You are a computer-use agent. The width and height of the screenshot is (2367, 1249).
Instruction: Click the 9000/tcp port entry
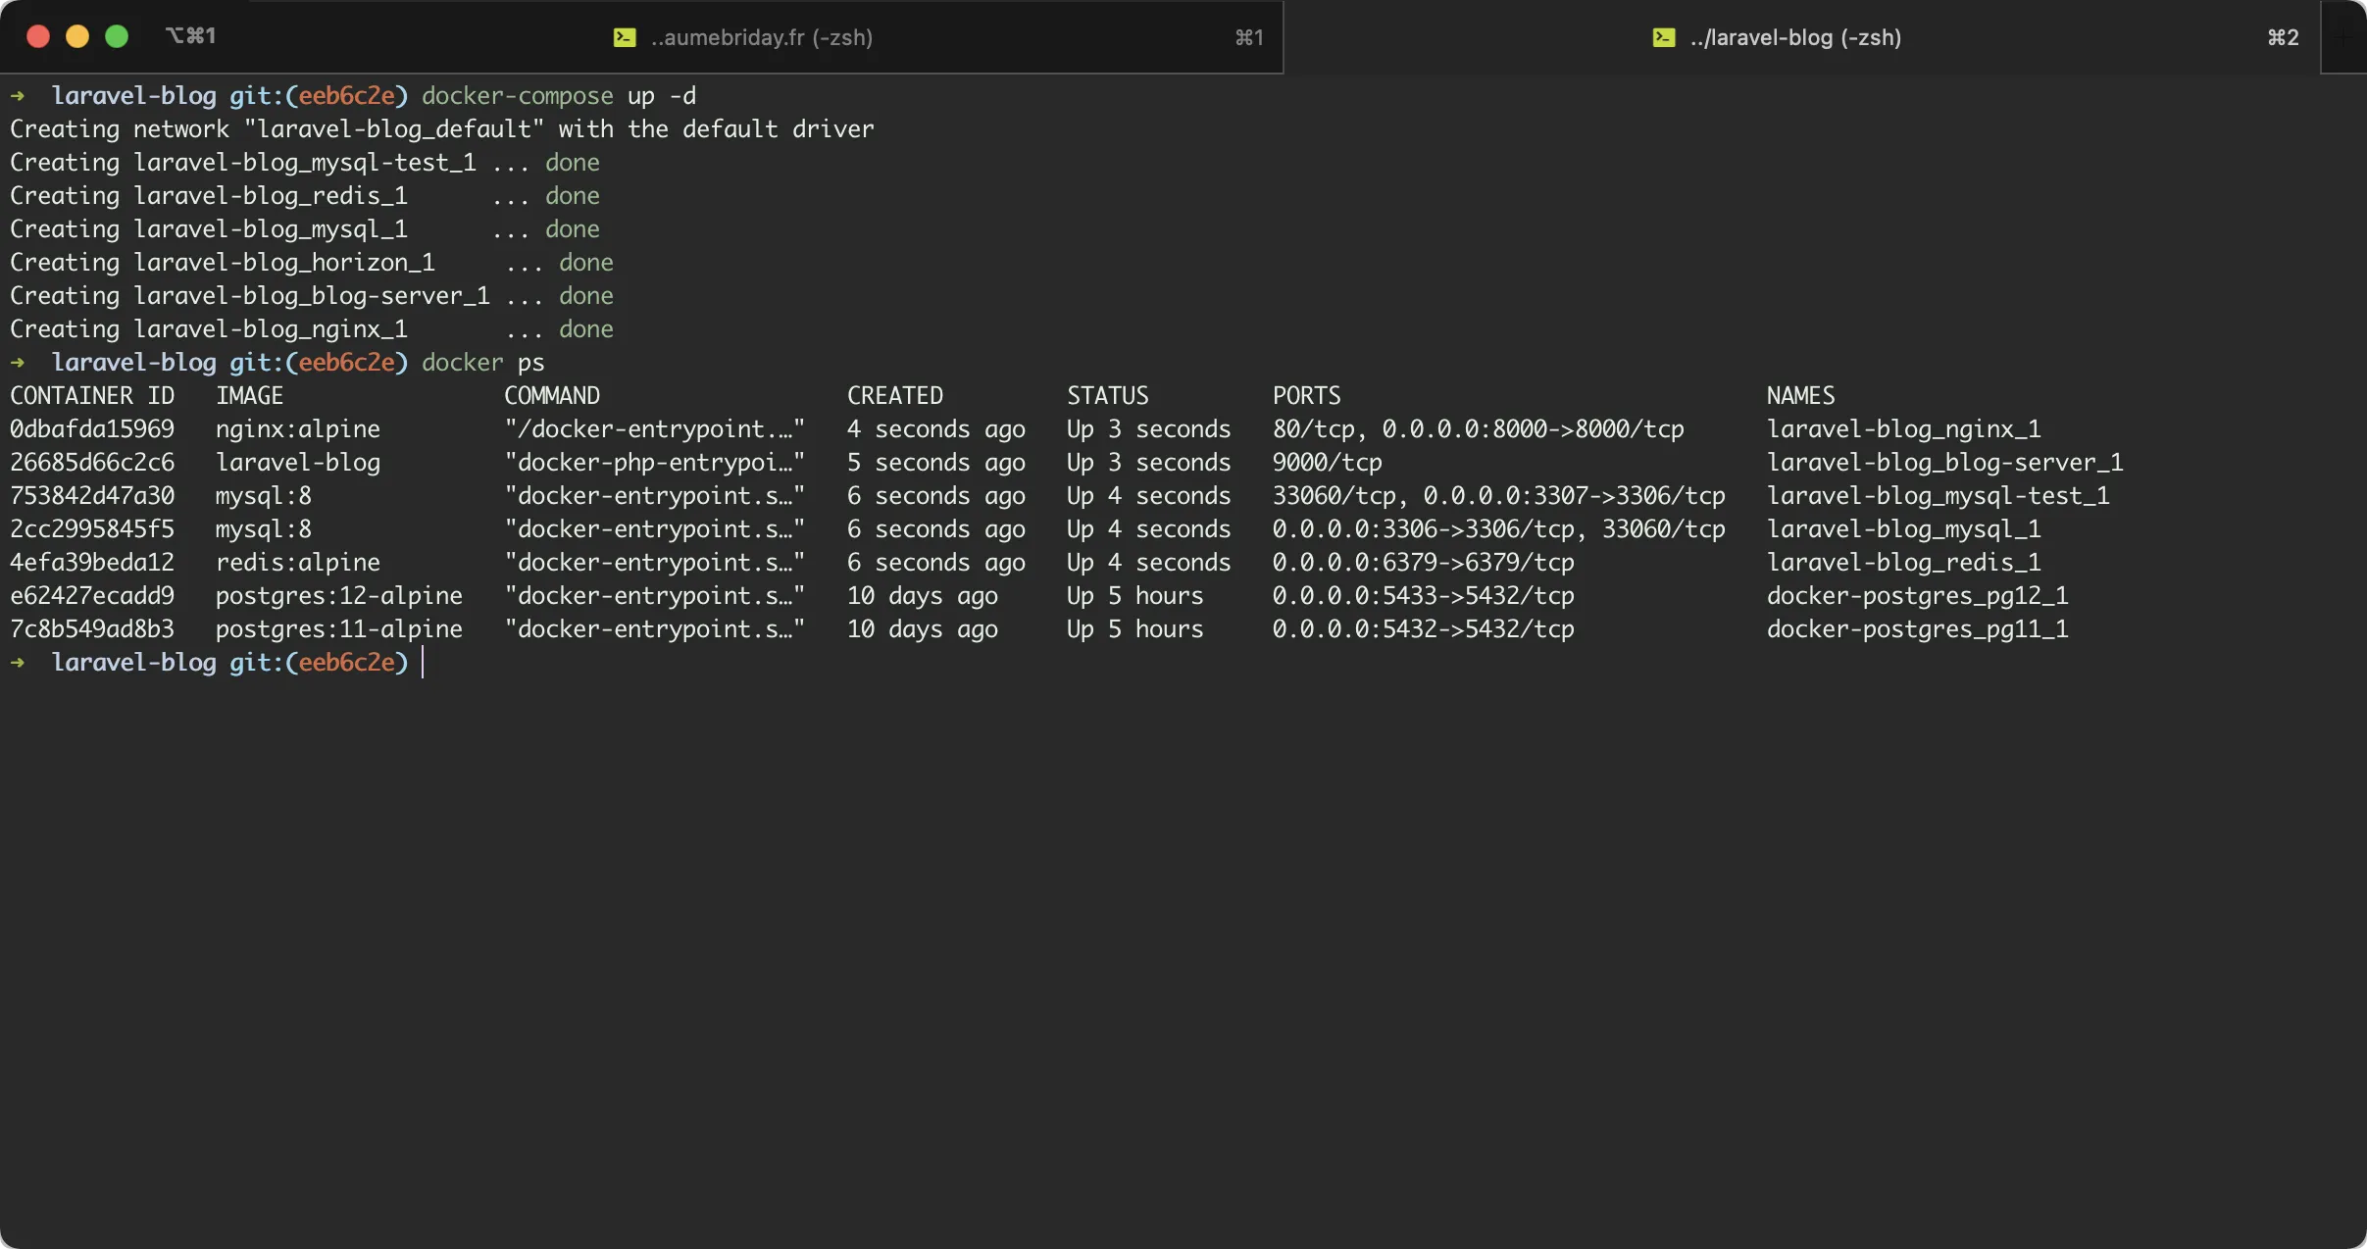pos(1327,463)
